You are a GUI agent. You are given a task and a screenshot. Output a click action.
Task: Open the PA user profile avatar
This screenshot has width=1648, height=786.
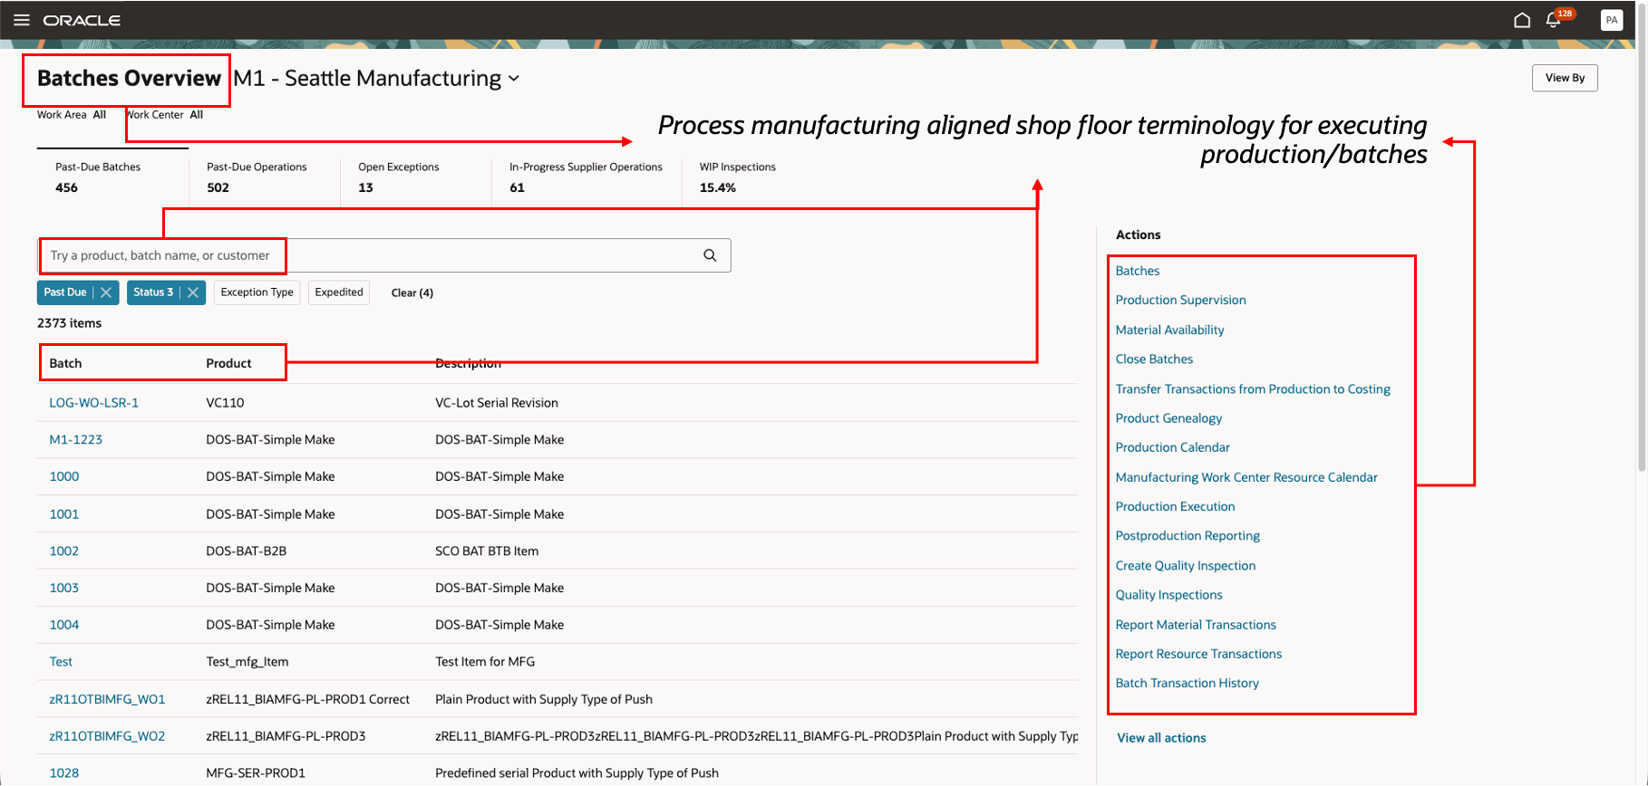click(1612, 20)
